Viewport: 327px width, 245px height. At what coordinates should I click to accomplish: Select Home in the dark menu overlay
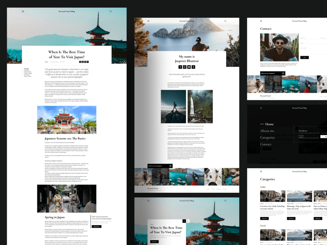[x=269, y=124]
